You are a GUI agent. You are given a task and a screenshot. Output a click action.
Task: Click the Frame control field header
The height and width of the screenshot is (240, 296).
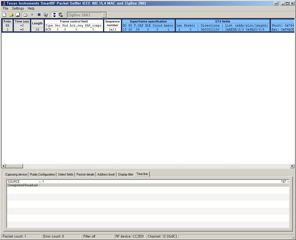coord(74,21)
